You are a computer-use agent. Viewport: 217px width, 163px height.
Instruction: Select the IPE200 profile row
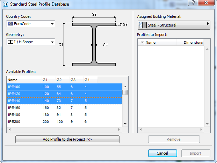(x=65, y=122)
